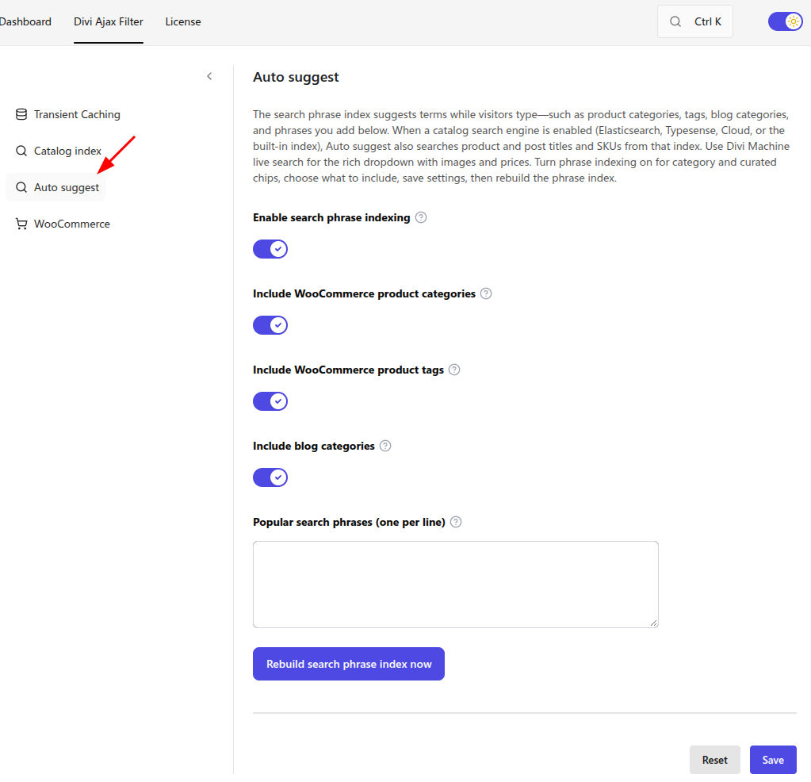Click the Catalog index magnifier icon
The height and width of the screenshot is (782, 811).
tap(21, 151)
